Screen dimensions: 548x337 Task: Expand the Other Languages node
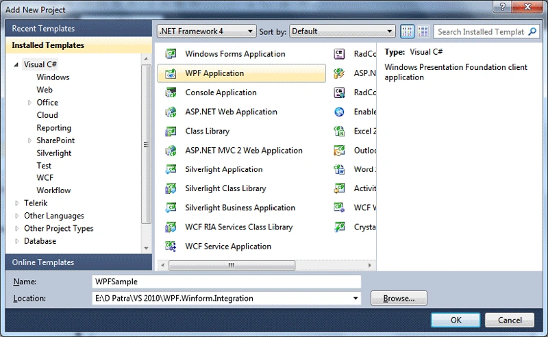pos(16,216)
